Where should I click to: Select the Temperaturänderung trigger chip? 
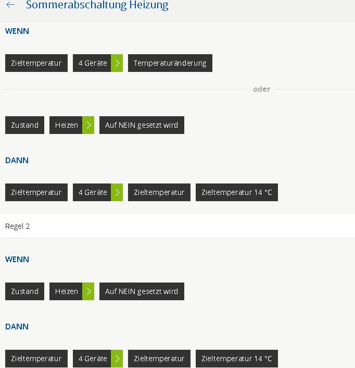(x=170, y=63)
